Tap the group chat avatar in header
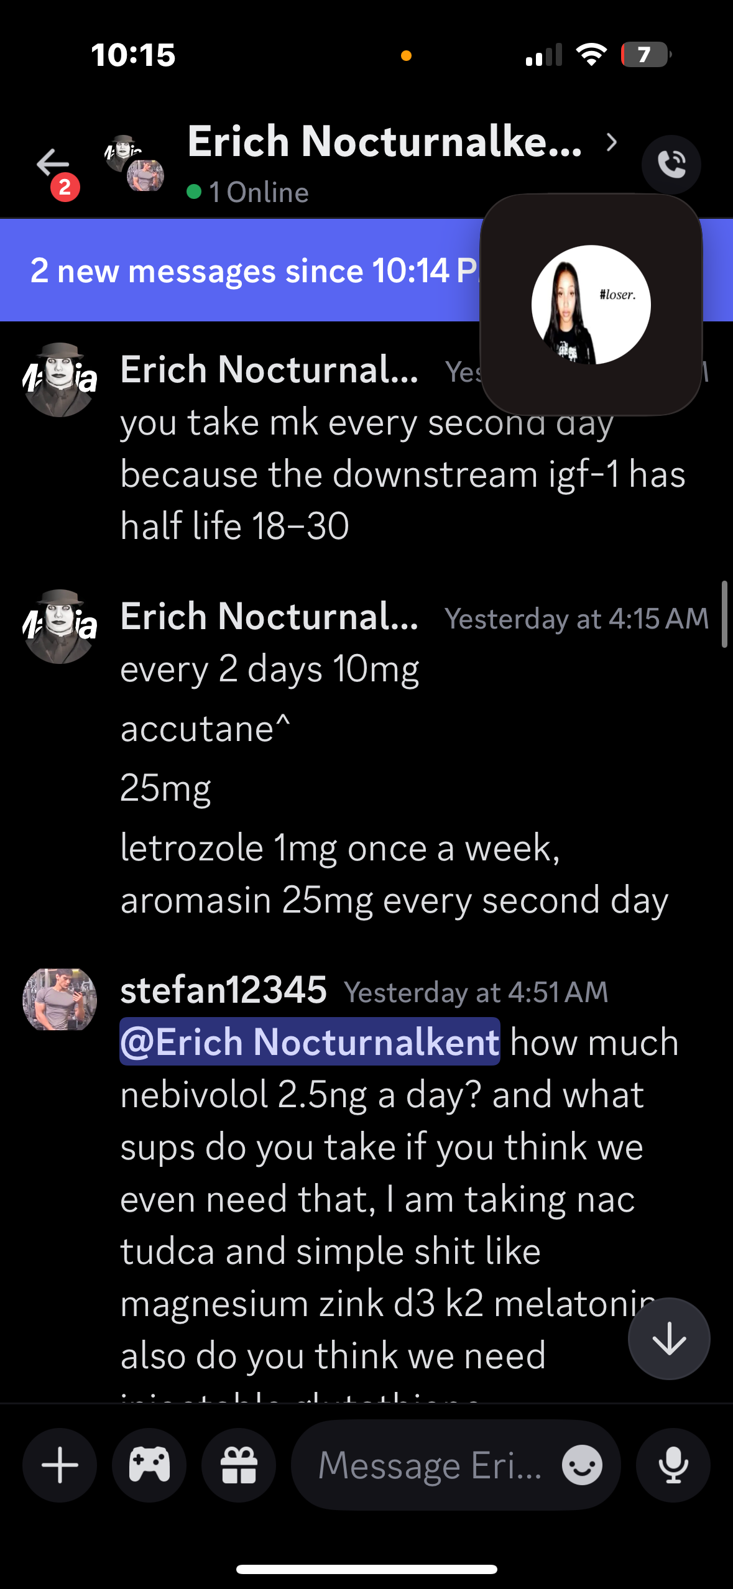The height and width of the screenshot is (1589, 733). pyautogui.click(x=134, y=163)
